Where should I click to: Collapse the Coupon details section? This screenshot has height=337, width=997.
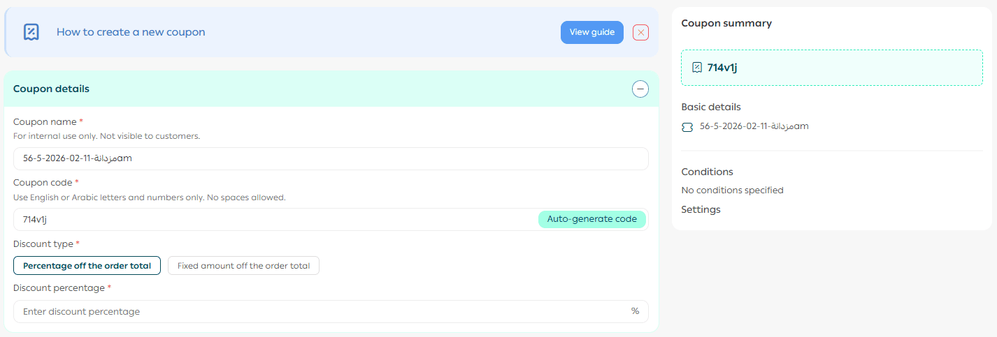point(640,89)
